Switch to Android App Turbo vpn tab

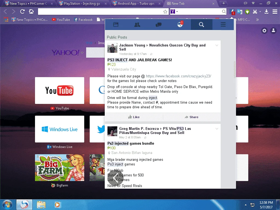click(136, 3)
